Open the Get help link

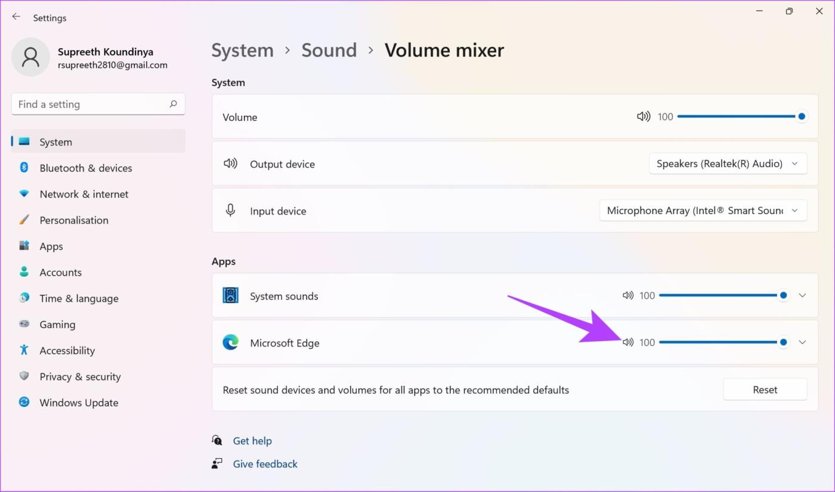pos(252,441)
